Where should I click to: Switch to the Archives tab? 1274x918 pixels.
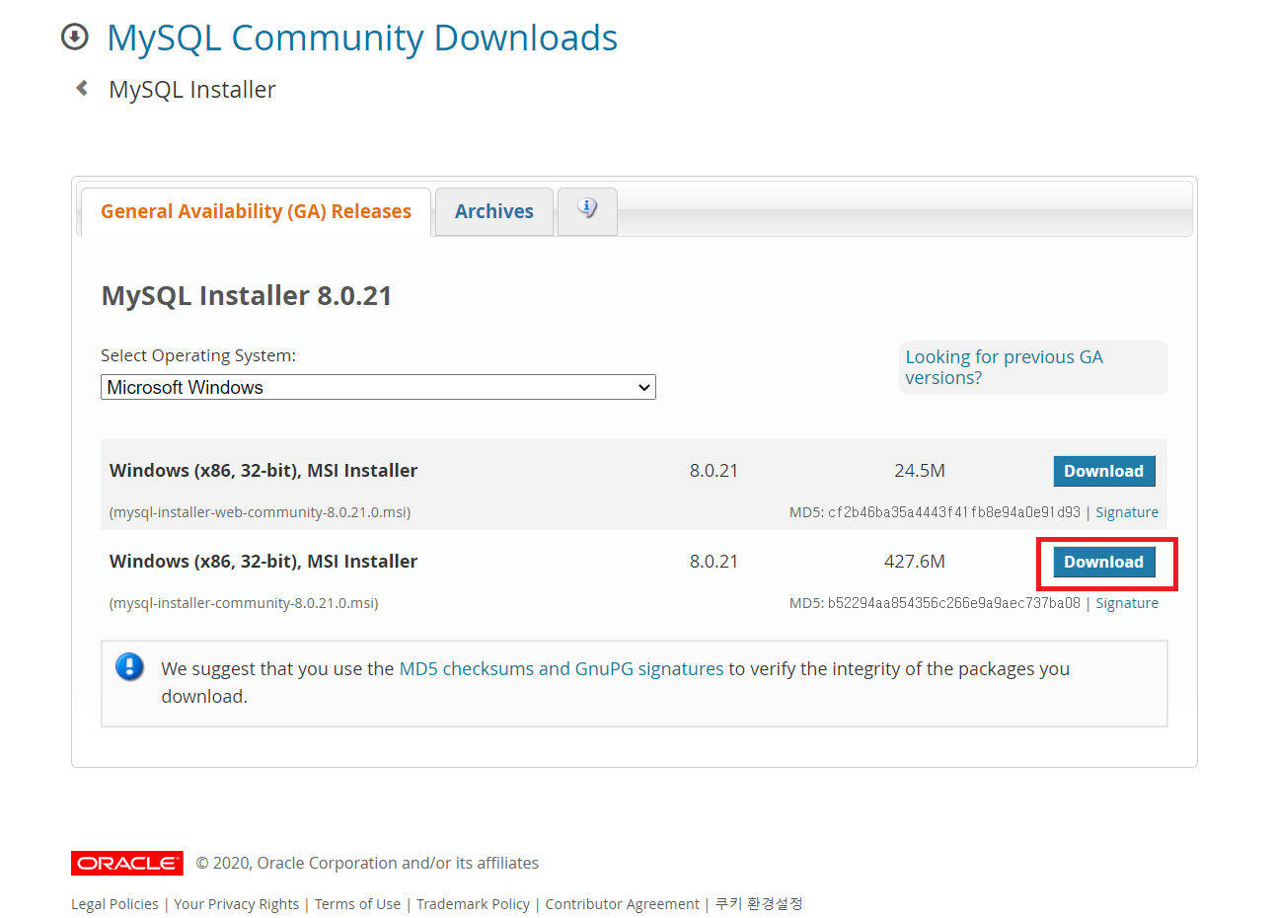(494, 211)
